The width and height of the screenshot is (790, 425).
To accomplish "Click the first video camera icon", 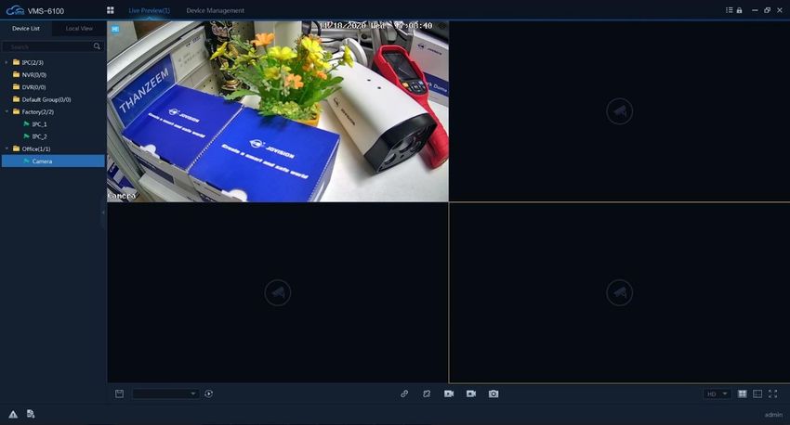I will click(x=449, y=393).
